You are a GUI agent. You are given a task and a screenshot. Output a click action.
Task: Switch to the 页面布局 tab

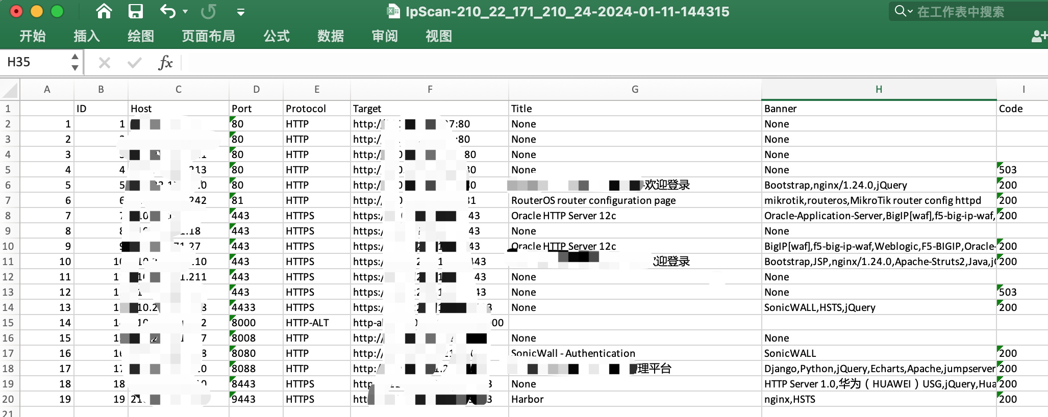tap(208, 36)
